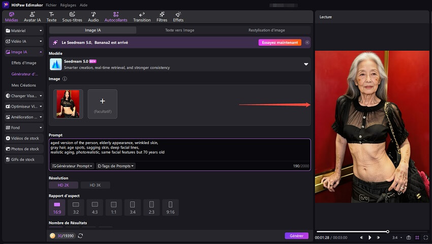The height and width of the screenshot is (244, 432).
Task: Take a snapshot of the preview
Action: (409, 237)
